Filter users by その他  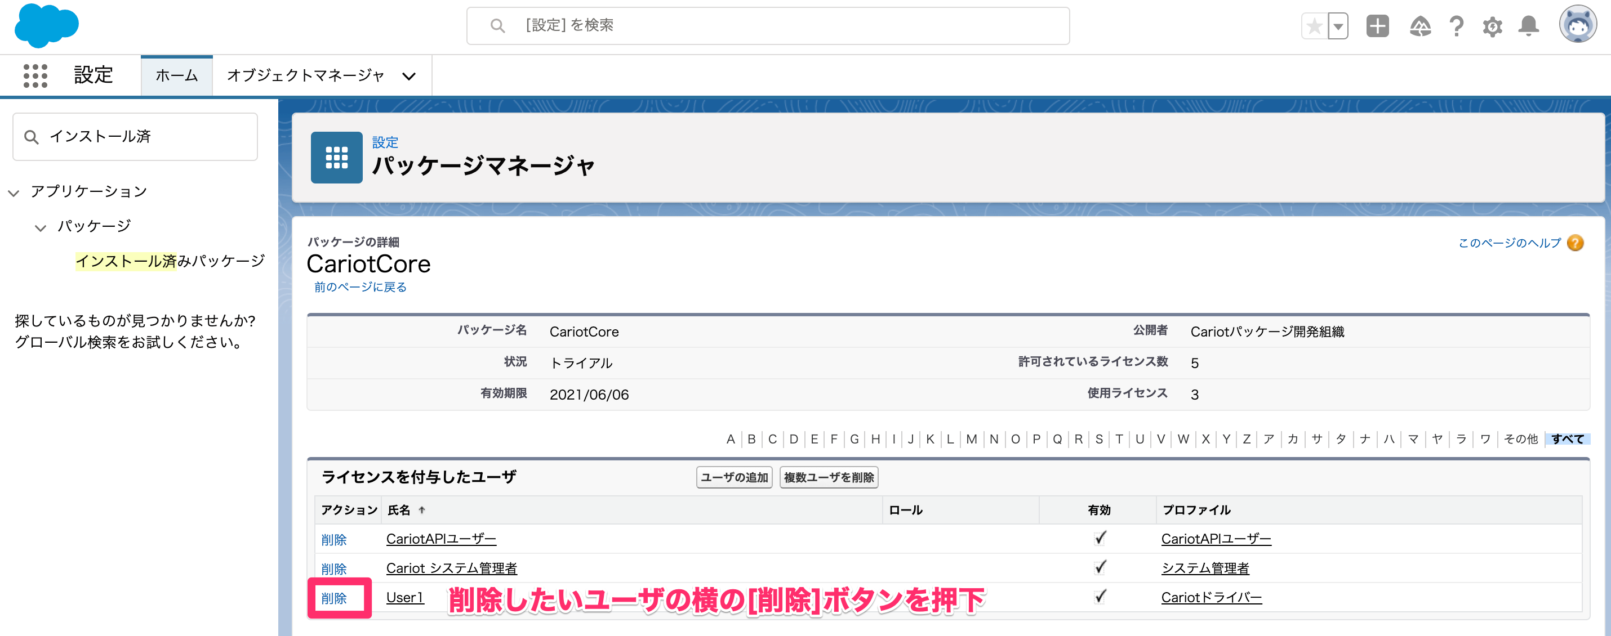coord(1520,439)
